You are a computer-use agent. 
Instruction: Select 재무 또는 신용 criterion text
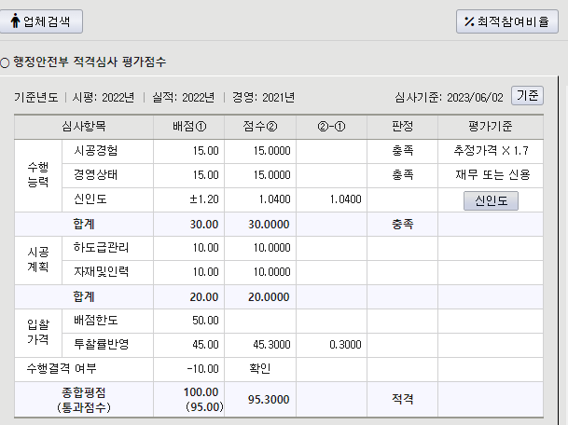pos(492,175)
